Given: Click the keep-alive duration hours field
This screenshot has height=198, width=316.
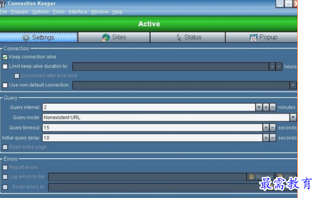Looking at the screenshot, I should click(x=170, y=66).
